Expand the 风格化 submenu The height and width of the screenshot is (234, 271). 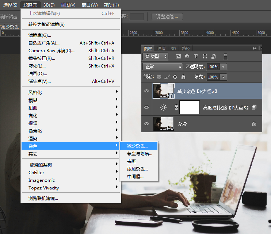(70, 92)
